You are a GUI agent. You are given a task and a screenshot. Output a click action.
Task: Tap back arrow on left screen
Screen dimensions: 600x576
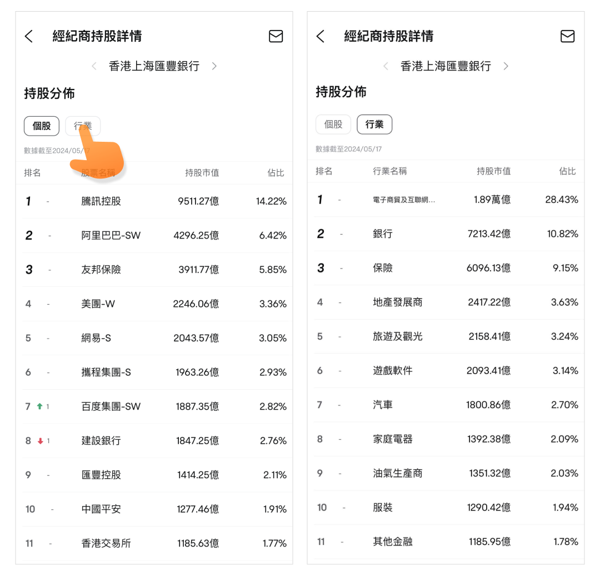coord(29,37)
